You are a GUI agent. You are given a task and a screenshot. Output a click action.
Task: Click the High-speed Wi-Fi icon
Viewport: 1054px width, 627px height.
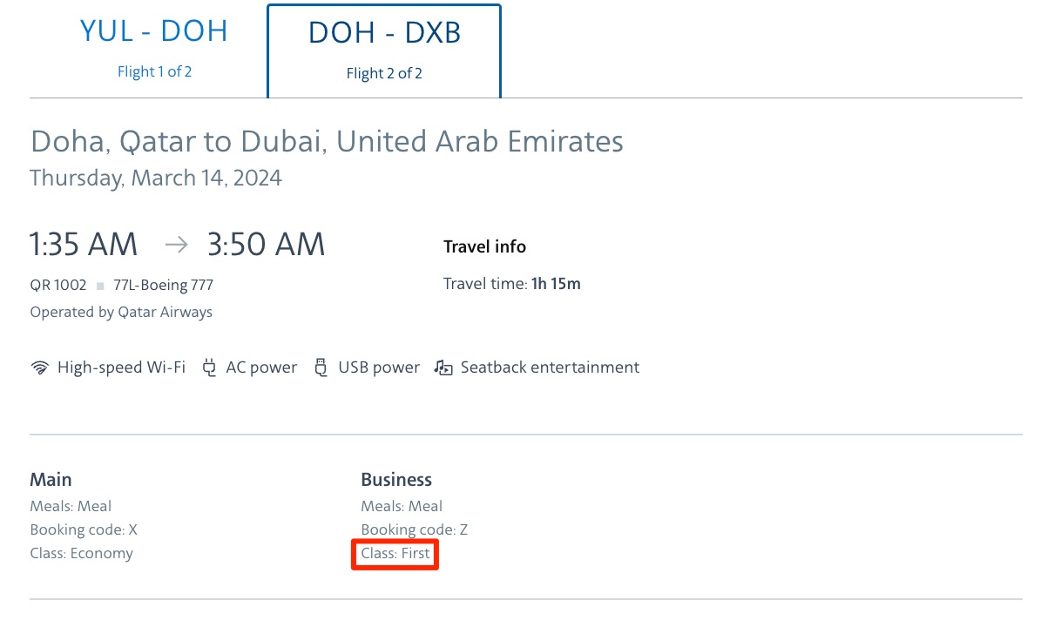[x=39, y=367]
